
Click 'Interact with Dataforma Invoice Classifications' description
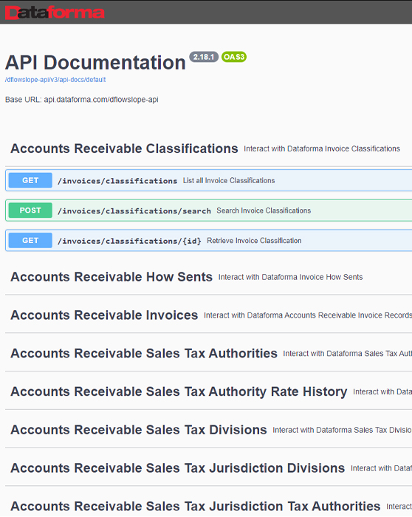click(x=322, y=148)
